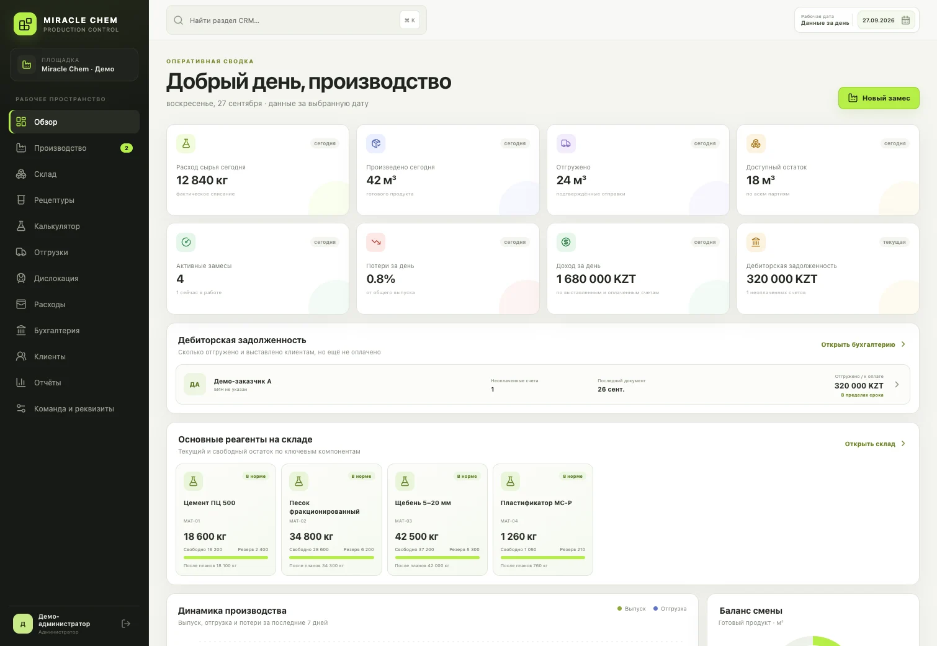
Task: Click the Активные замесы gauge icon
Action: coord(186,242)
